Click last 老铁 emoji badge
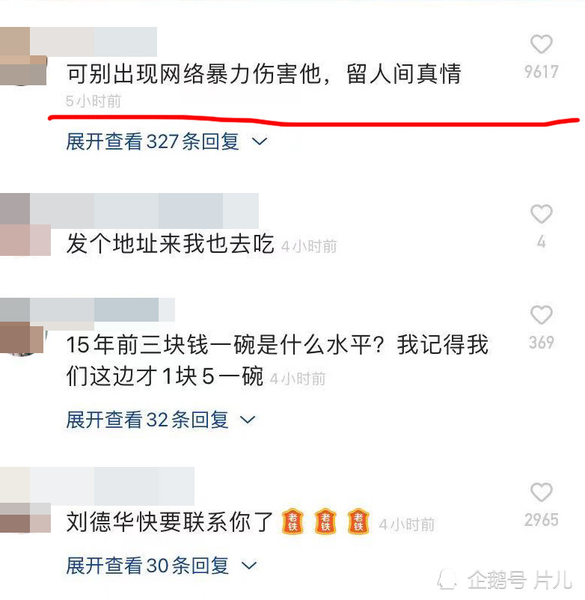The width and height of the screenshot is (585, 600). pyautogui.click(x=358, y=522)
